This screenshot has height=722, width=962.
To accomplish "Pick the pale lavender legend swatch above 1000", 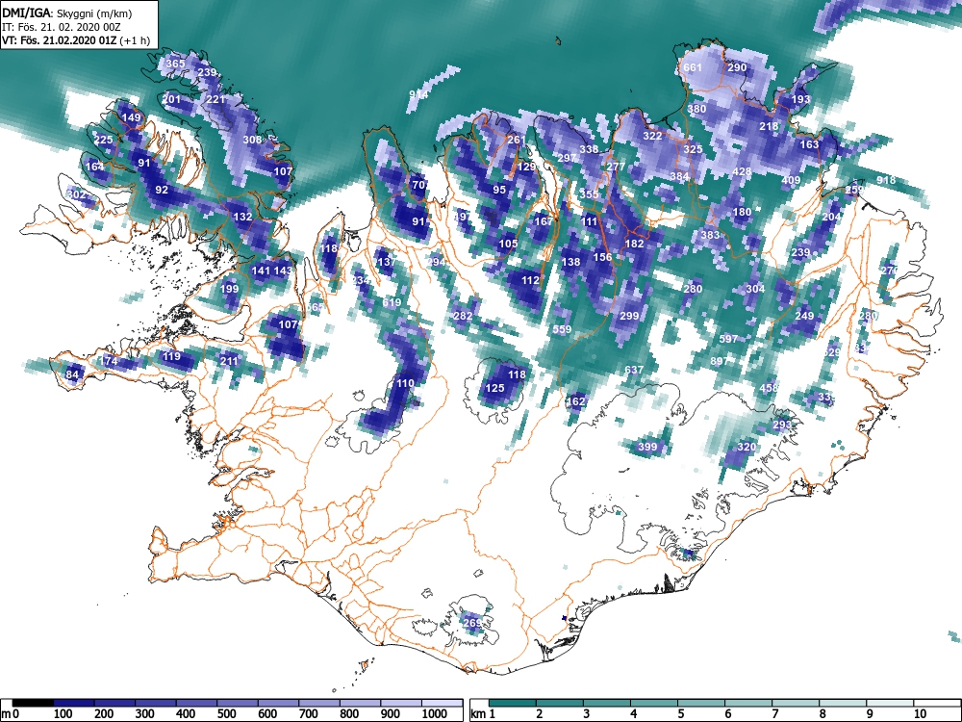I will pyautogui.click(x=442, y=703).
